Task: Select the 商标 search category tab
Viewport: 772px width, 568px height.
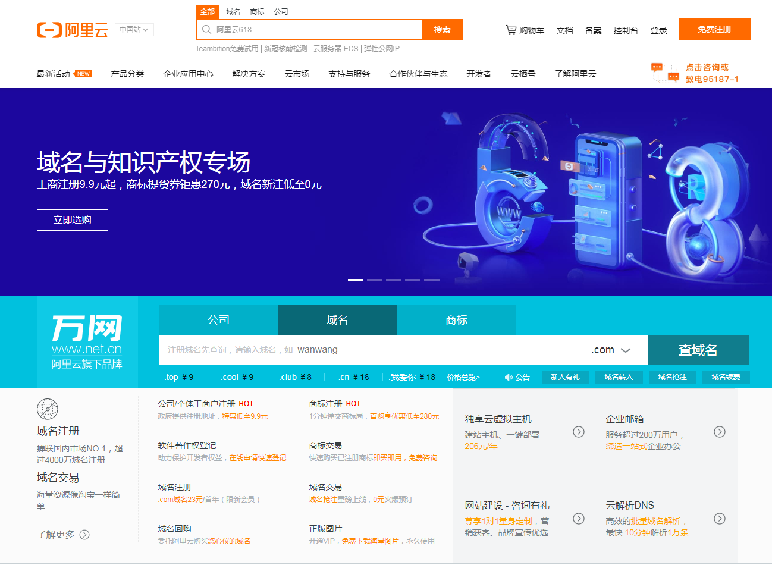Action: 257,12
